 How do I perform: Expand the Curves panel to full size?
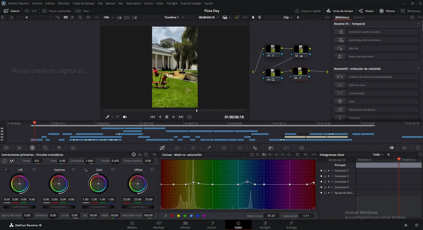point(297,155)
